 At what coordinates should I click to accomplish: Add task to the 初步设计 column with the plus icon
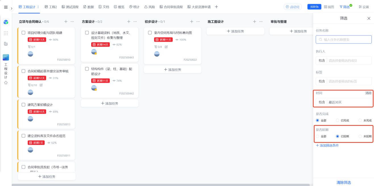(192, 22)
